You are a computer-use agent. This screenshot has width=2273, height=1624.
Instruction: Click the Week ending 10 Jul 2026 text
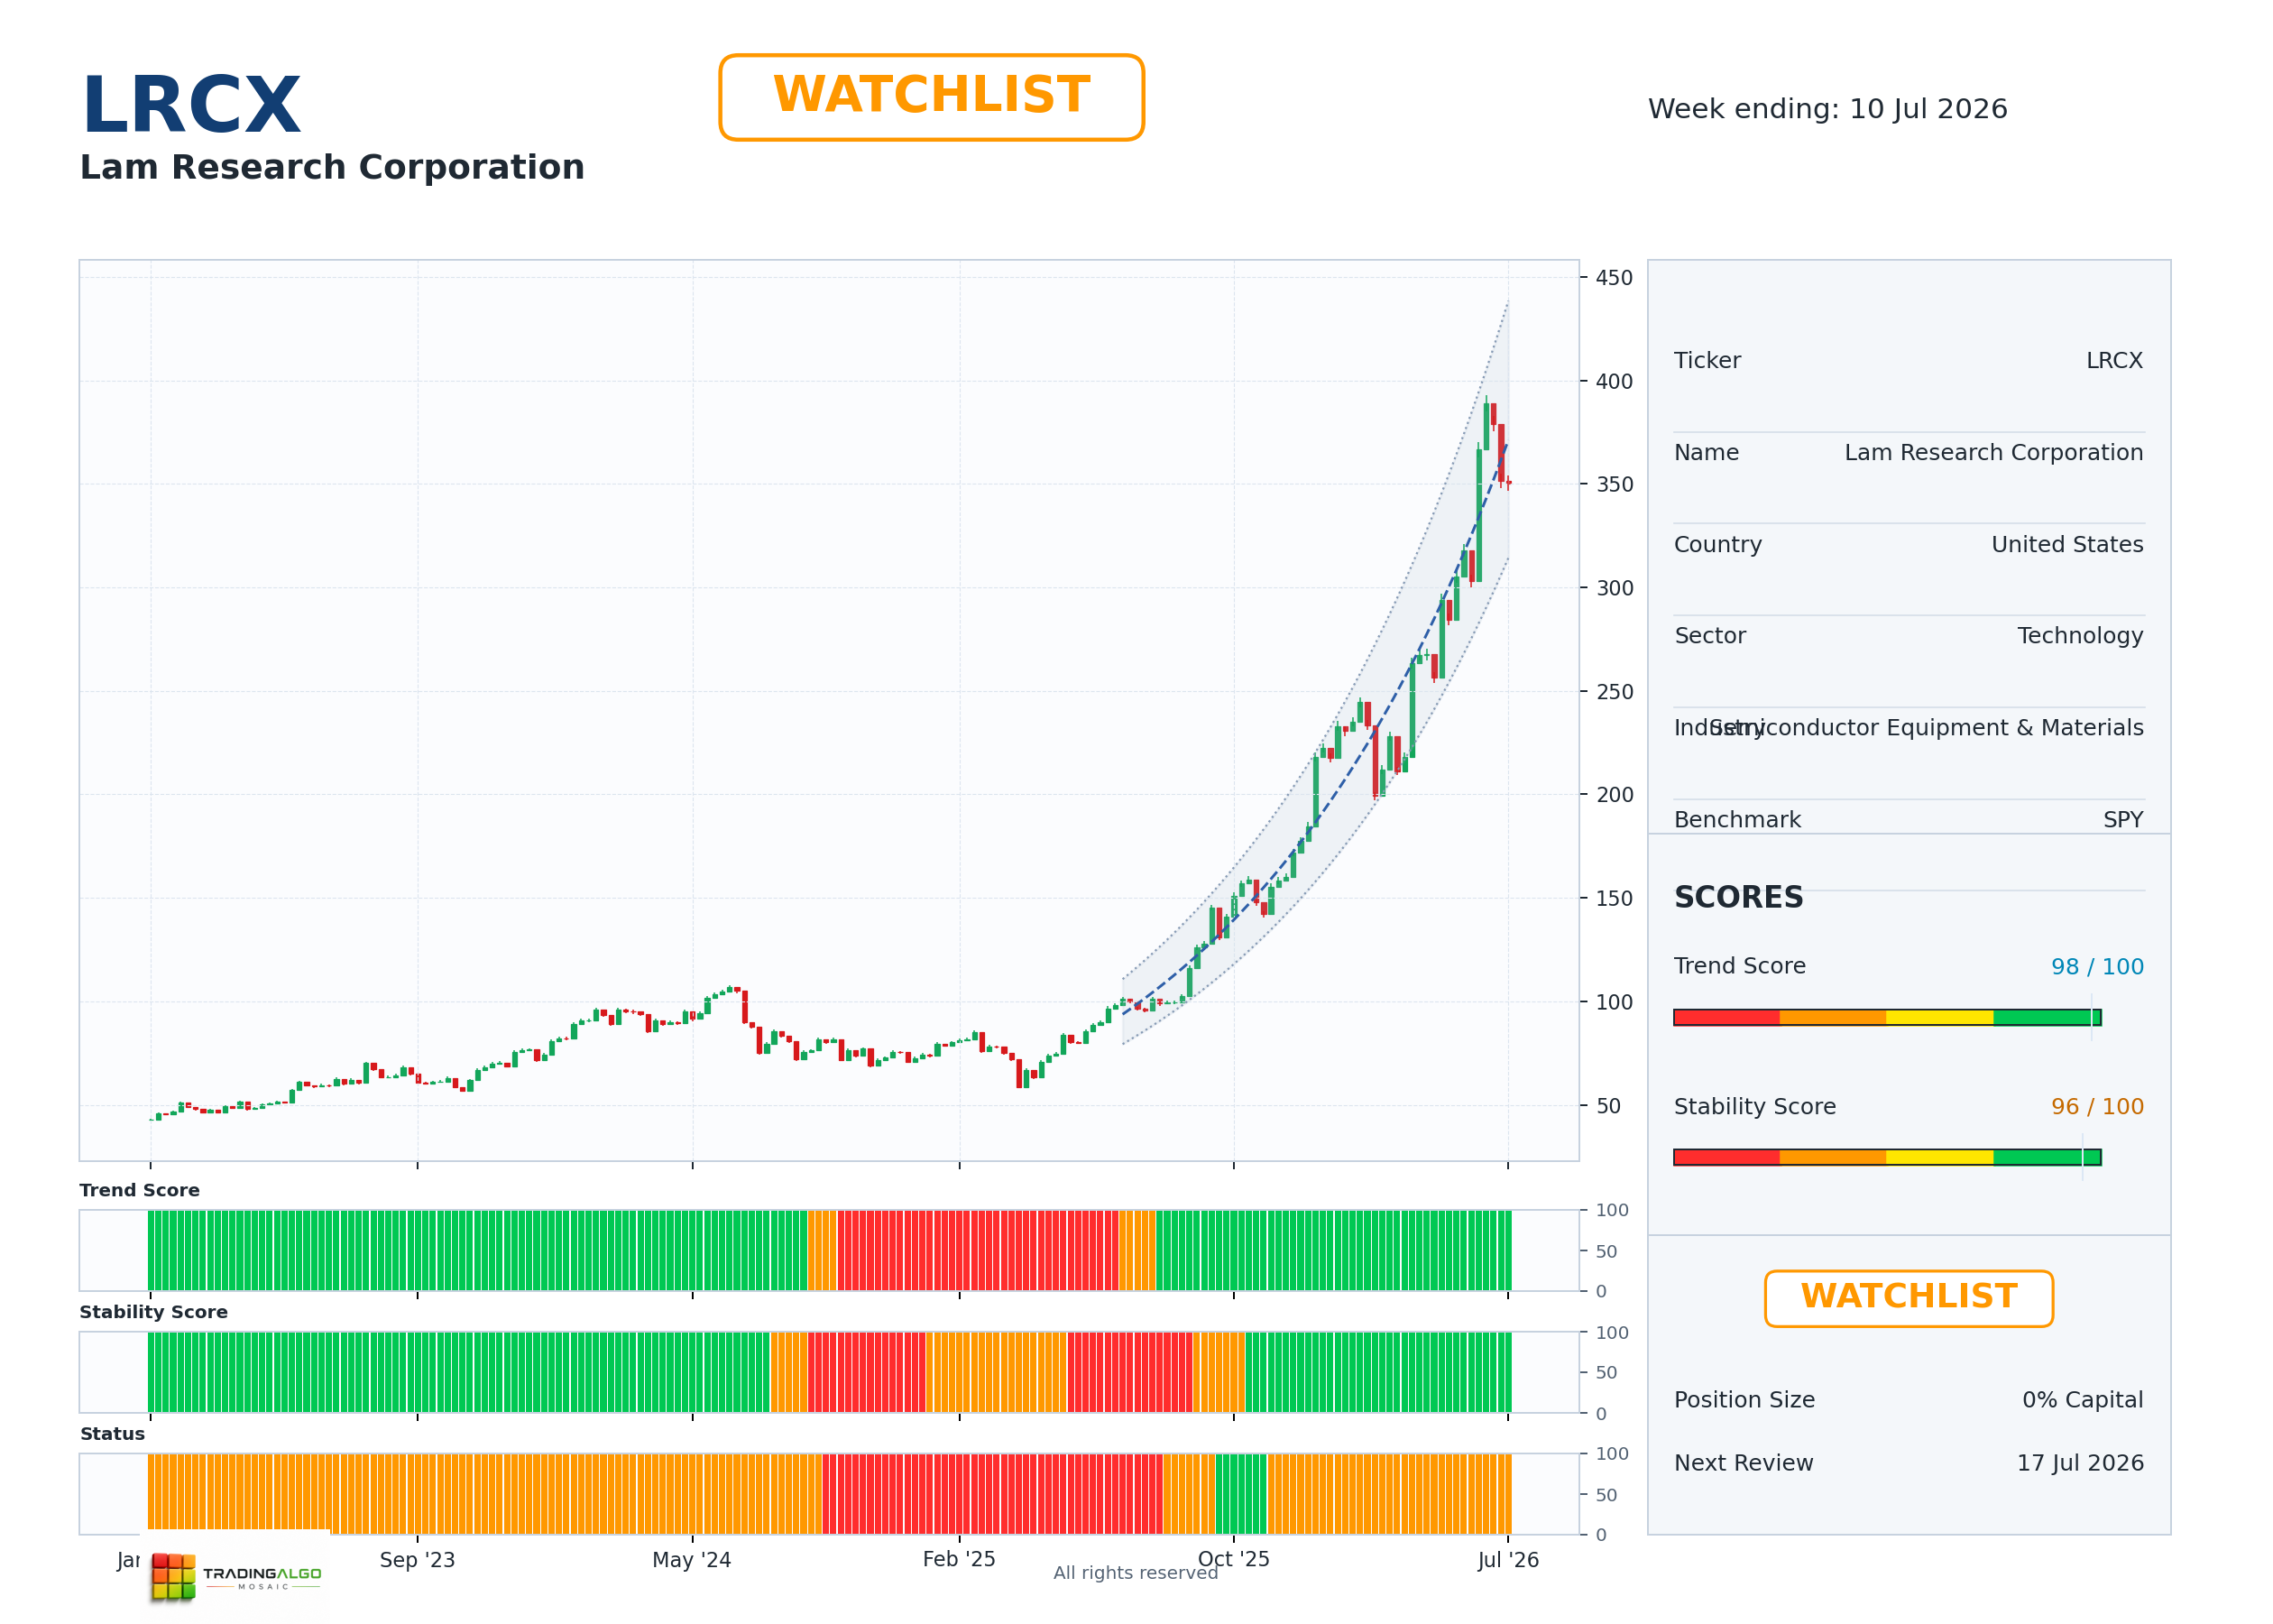[x=1827, y=109]
